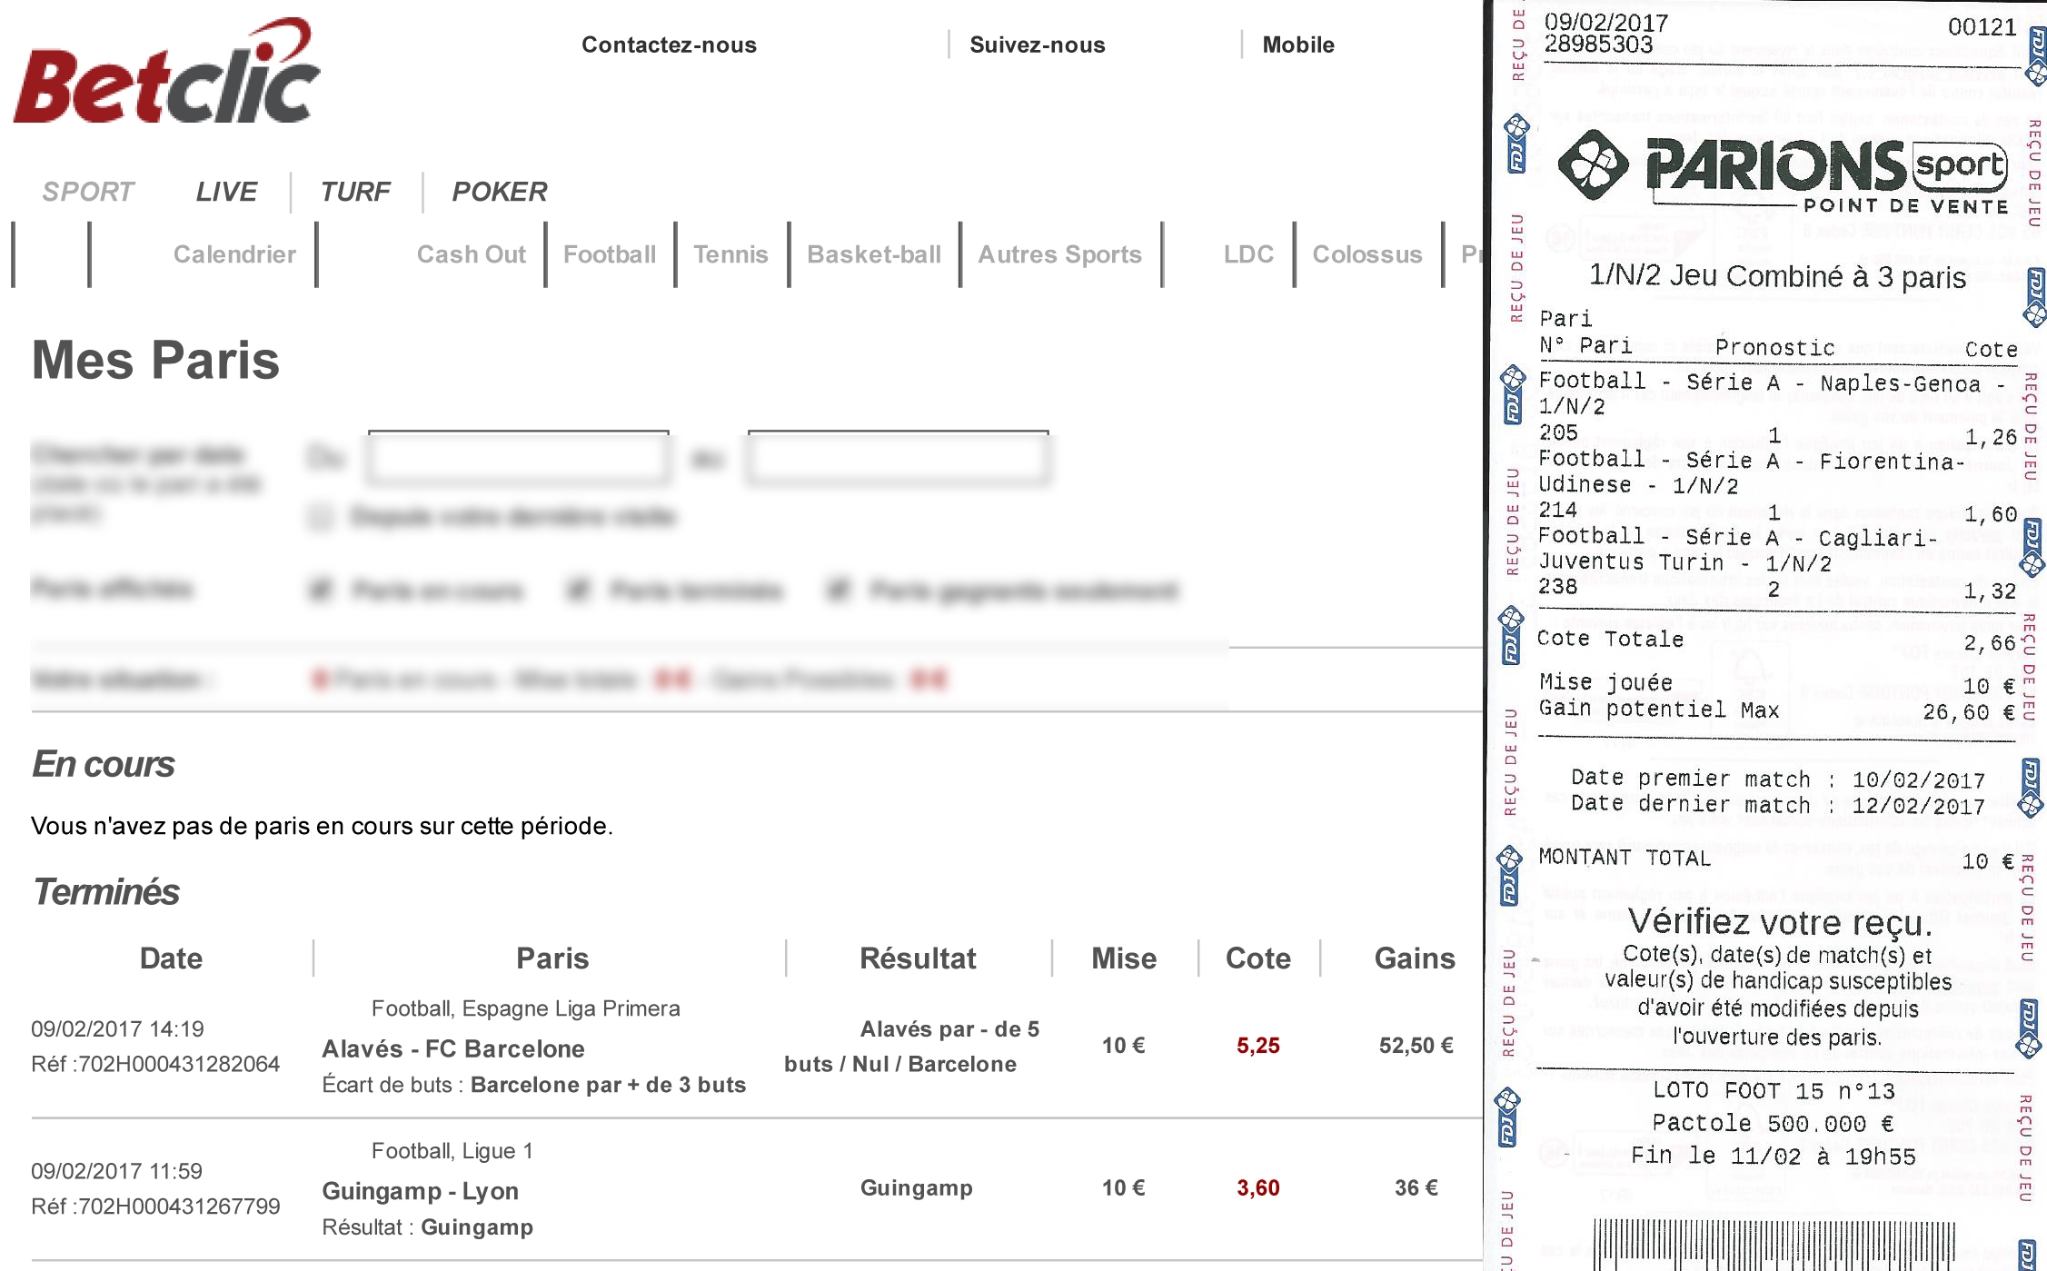Screen dimensions: 2047x1271
Task: Click receipt number 28985303
Action: (1598, 45)
